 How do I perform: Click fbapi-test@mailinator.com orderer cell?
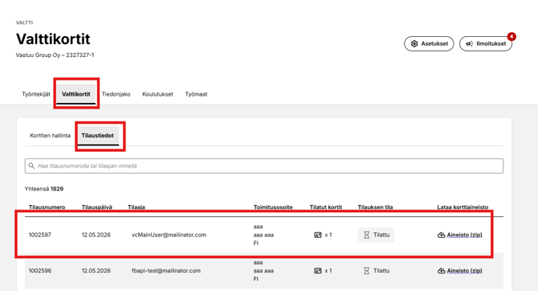tap(166, 271)
